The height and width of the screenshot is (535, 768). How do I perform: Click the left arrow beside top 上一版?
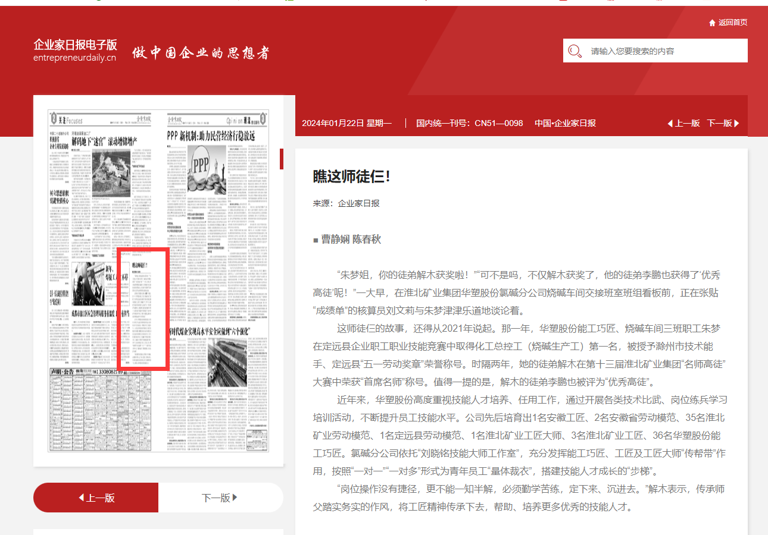(x=670, y=123)
